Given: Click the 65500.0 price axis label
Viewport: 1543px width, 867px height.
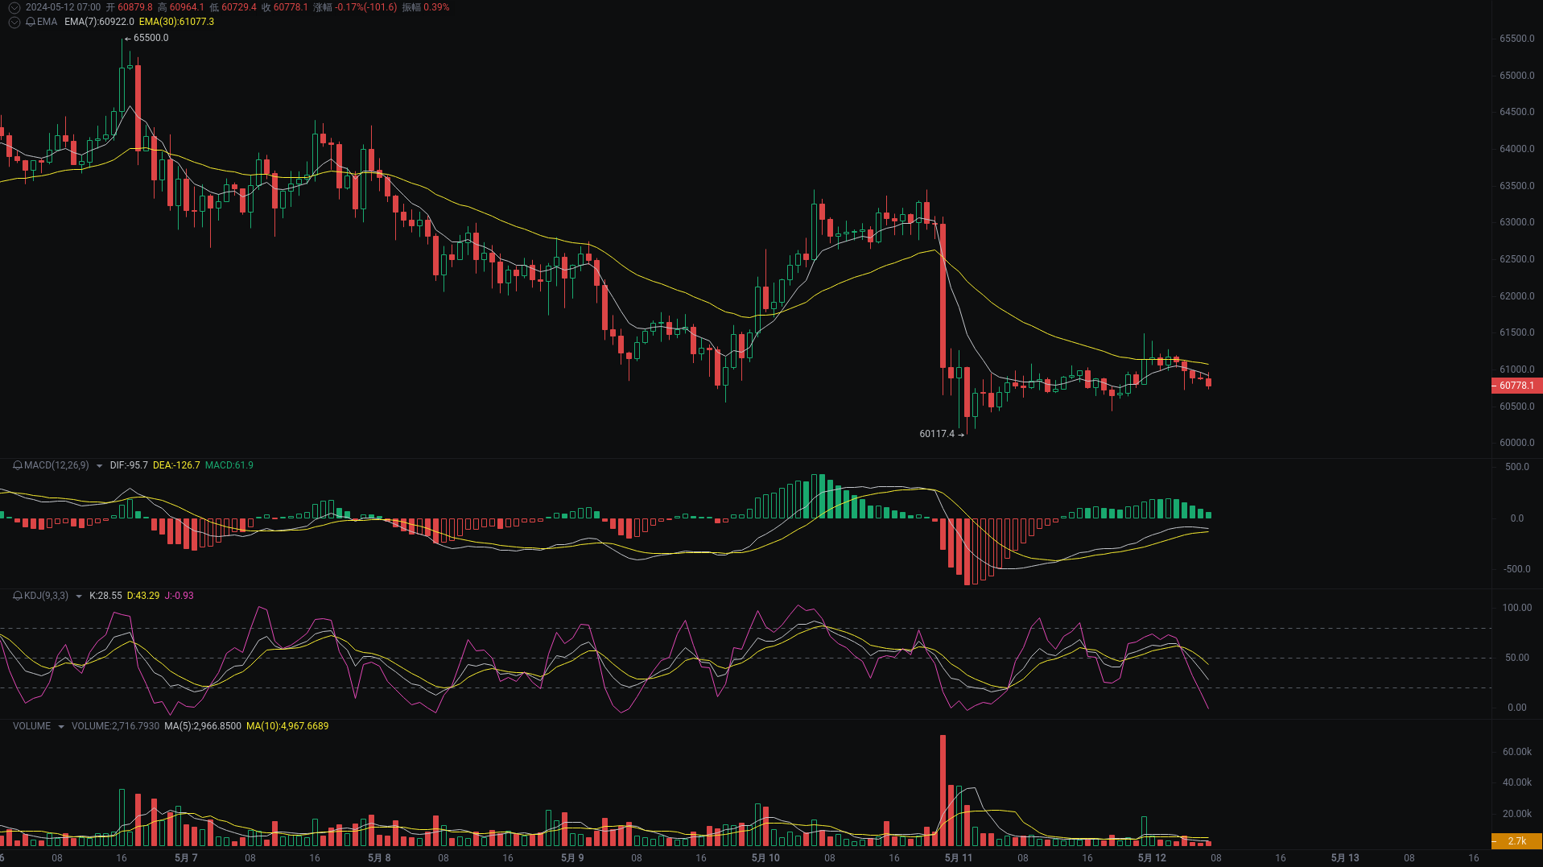Looking at the screenshot, I should point(1516,39).
